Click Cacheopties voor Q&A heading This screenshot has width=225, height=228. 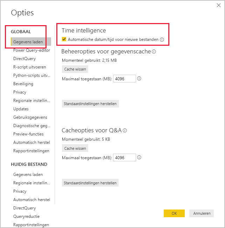click(92, 131)
